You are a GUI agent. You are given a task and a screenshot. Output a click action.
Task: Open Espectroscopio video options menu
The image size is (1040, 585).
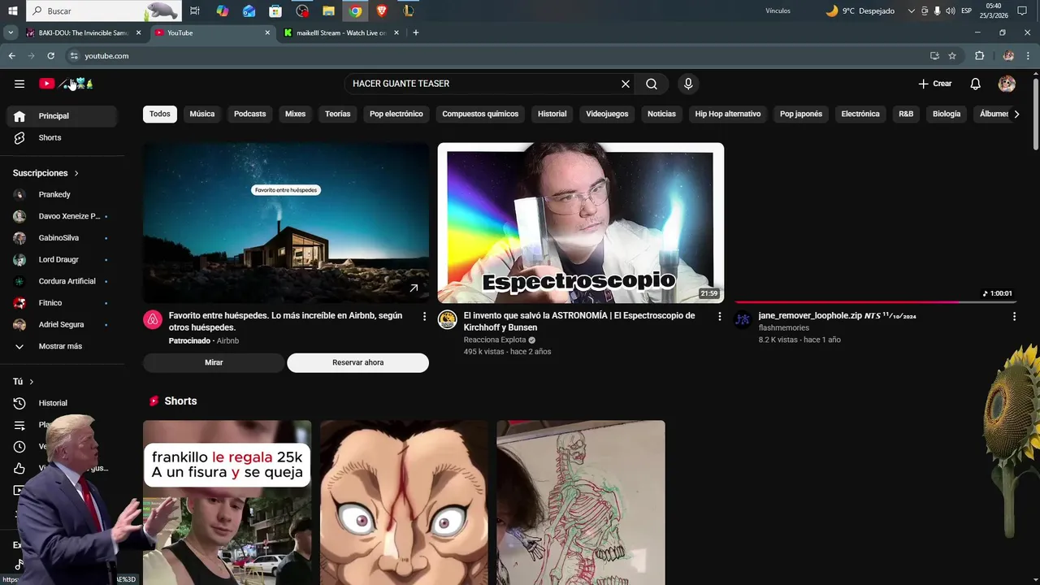click(x=719, y=316)
